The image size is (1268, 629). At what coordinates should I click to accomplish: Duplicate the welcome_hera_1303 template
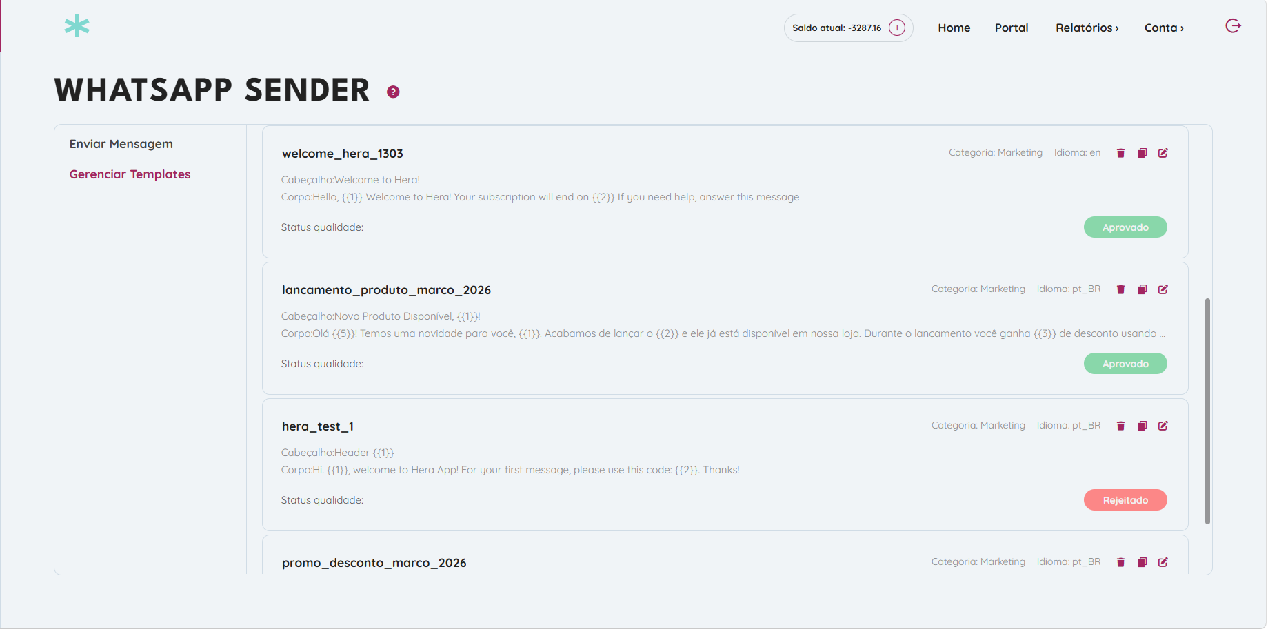(1142, 153)
